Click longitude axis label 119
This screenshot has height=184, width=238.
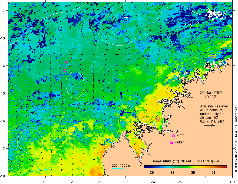pyautogui.click(x=19, y=182)
